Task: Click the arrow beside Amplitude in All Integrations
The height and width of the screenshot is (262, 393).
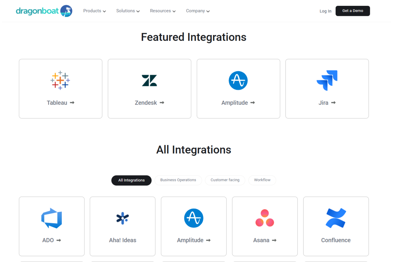Action: [208, 240]
